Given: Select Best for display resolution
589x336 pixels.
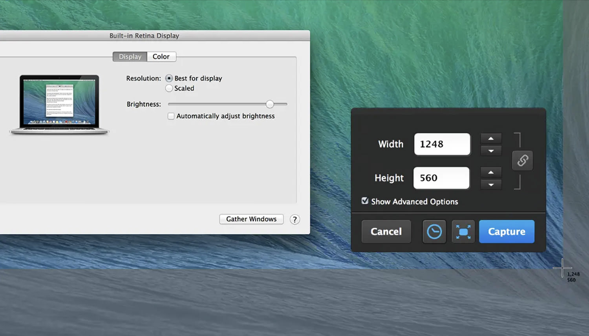Looking at the screenshot, I should click(169, 78).
